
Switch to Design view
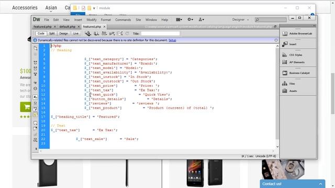pos(63,33)
